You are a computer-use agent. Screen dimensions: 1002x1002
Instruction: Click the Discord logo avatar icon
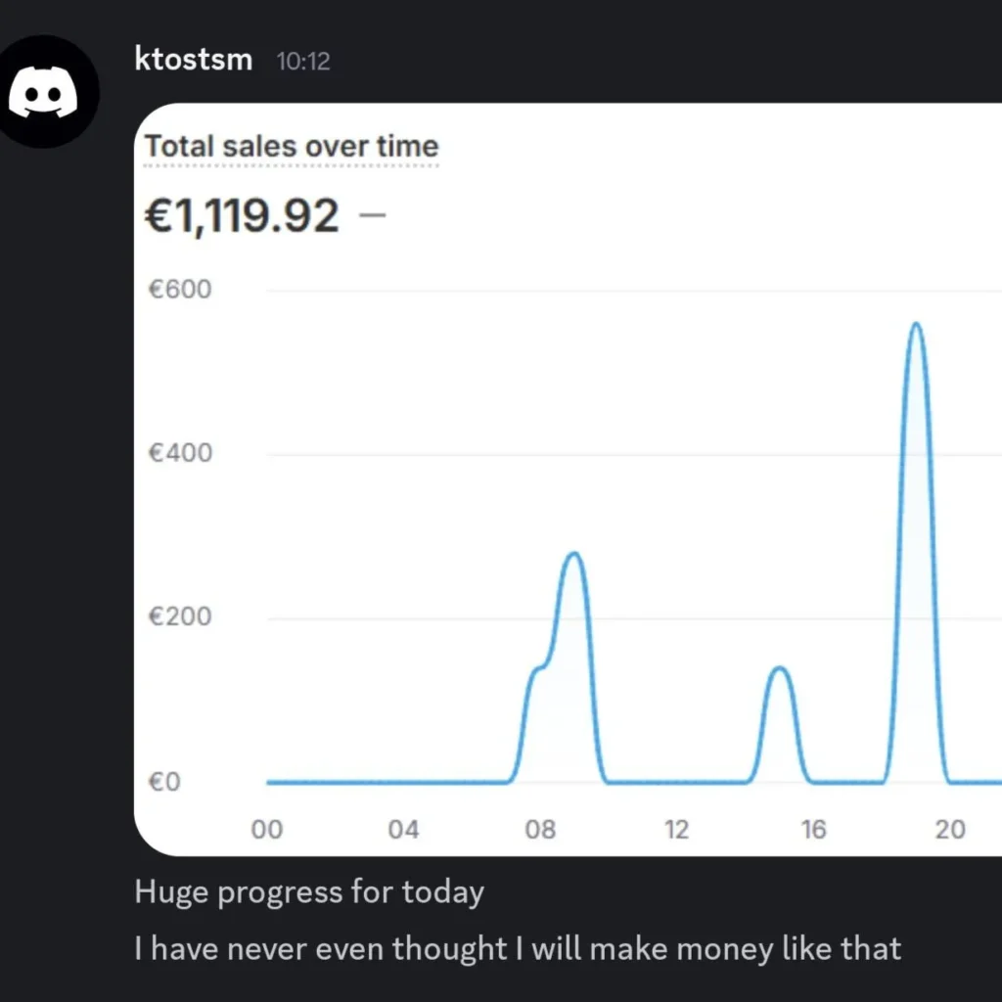pos(48,90)
